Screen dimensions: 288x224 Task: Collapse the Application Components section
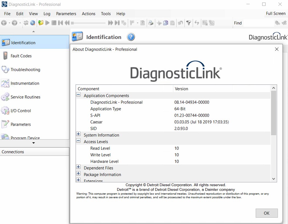pos(78,94)
